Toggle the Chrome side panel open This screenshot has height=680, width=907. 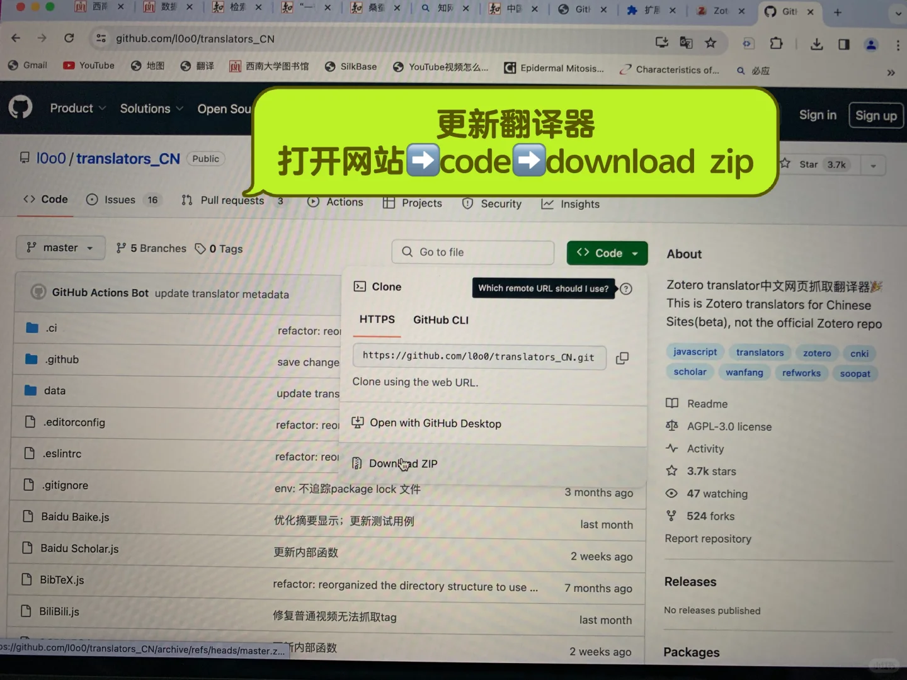coord(844,43)
